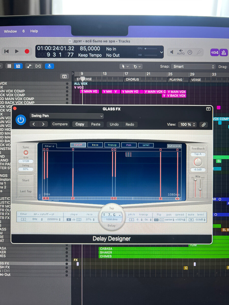This screenshot has height=305, width=229.
Task: Show the grid view icon in Tracks toolbar
Action: (x=9, y=66)
